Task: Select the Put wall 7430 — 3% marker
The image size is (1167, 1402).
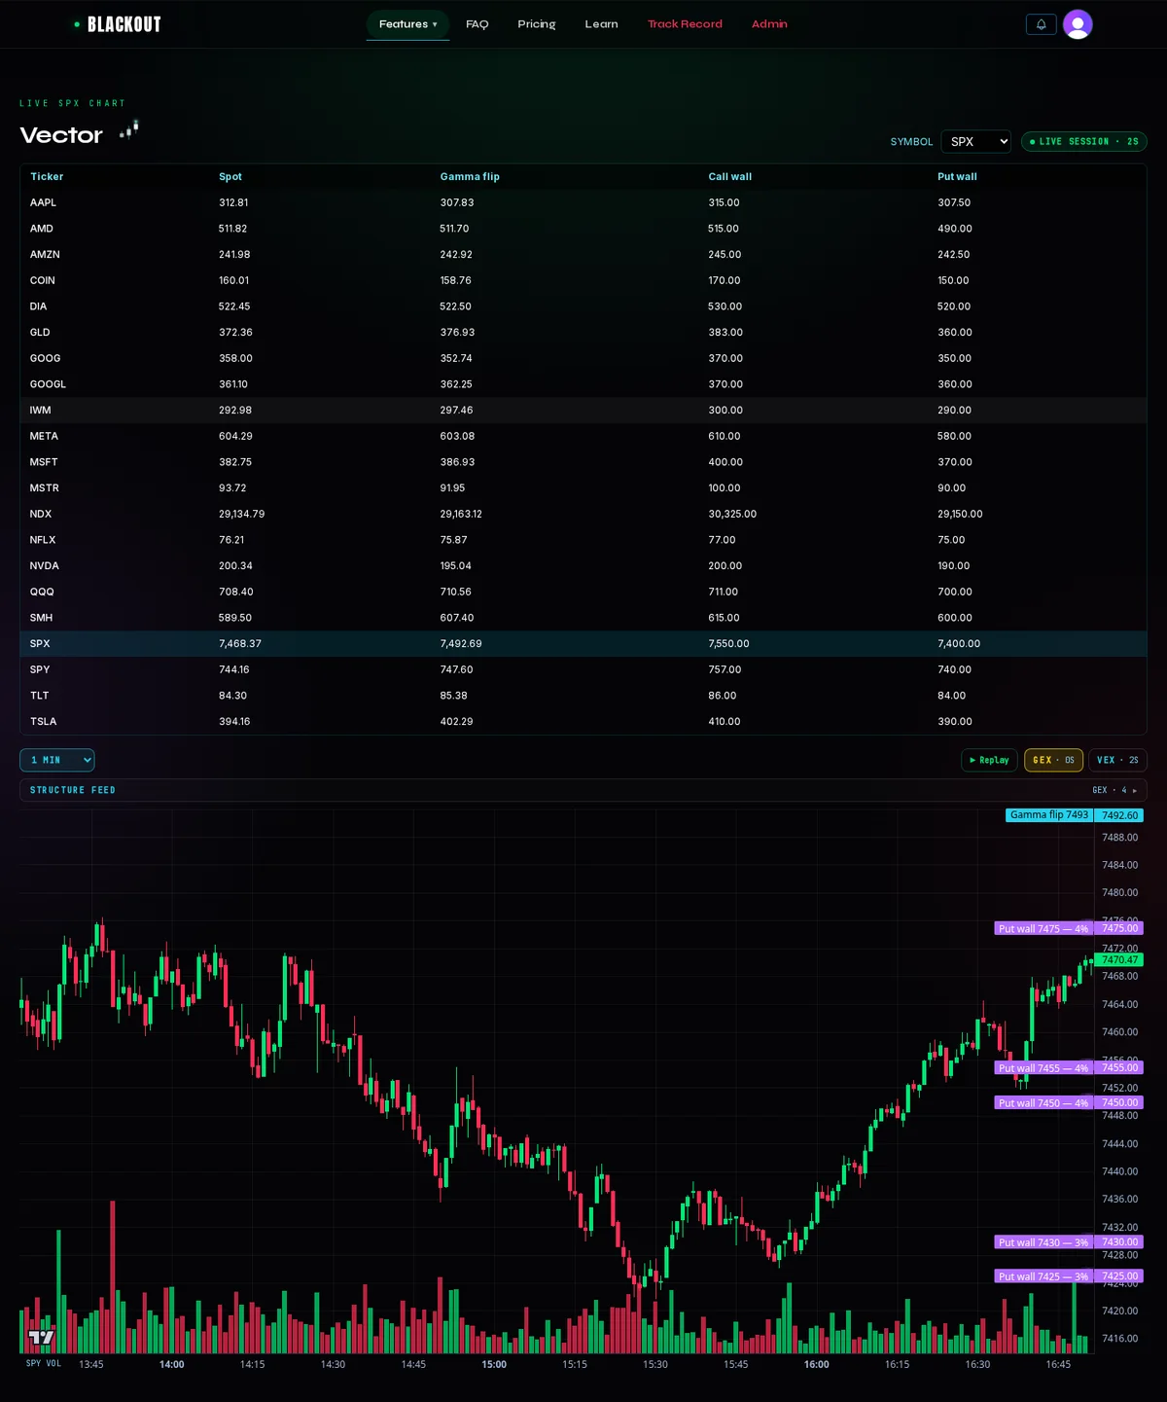Action: point(1043,1242)
